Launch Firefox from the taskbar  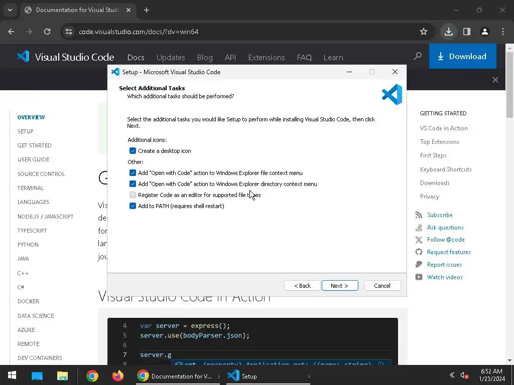(x=117, y=375)
